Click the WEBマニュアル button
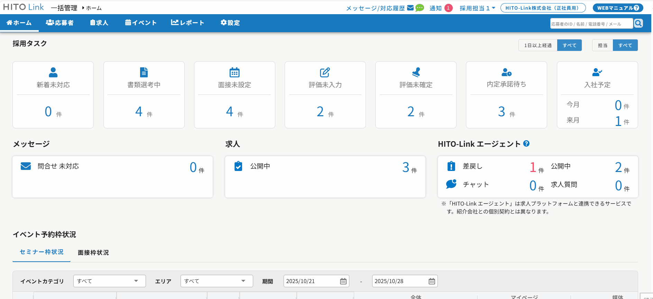Image resolution: width=653 pixels, height=299 pixels. pos(618,8)
